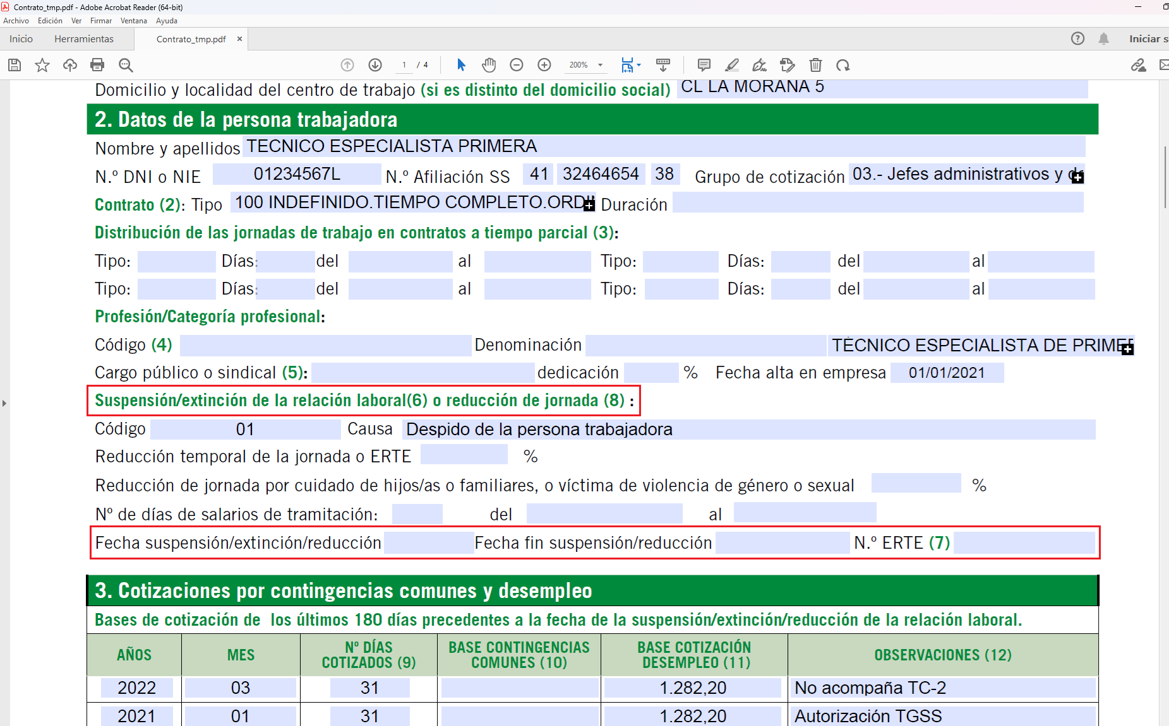Add bookmark with the star icon
The image size is (1169, 726).
click(42, 65)
